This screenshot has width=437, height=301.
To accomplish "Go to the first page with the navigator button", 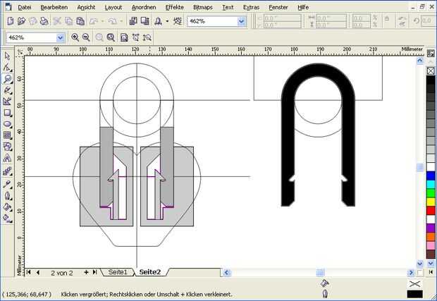I will [x=29, y=272].
